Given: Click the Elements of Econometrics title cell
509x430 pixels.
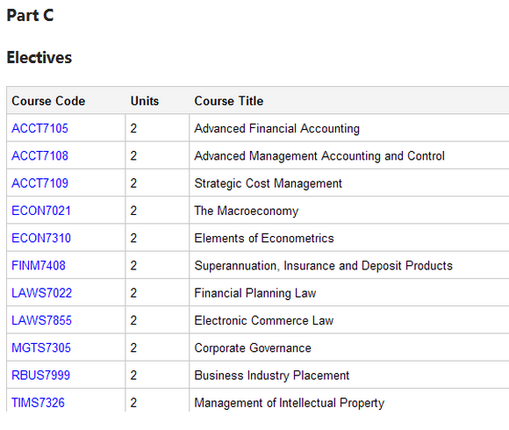Looking at the screenshot, I should click(x=349, y=238).
